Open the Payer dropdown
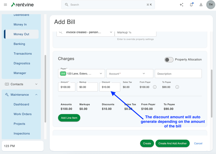The width and height of the screenshot is (216, 154). [82, 74]
